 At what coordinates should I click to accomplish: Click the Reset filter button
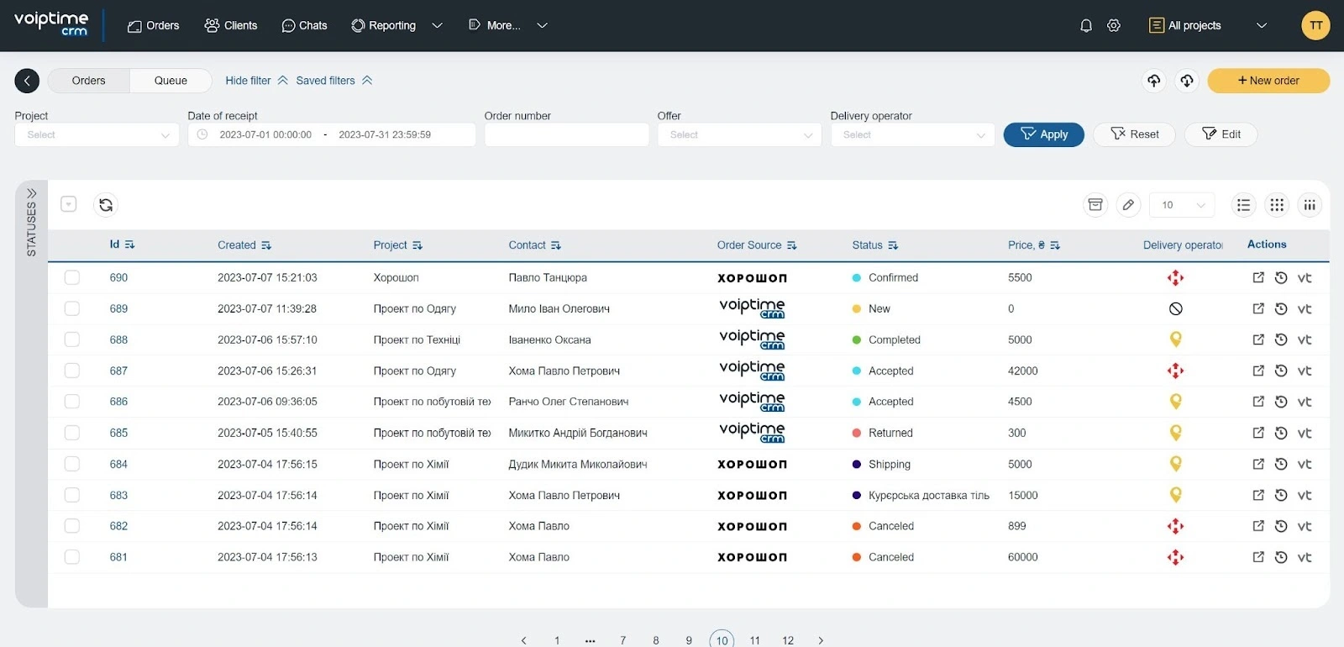pyautogui.click(x=1134, y=134)
